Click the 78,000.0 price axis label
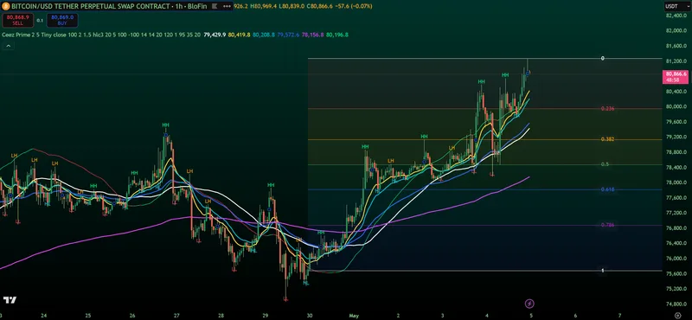 coord(677,182)
